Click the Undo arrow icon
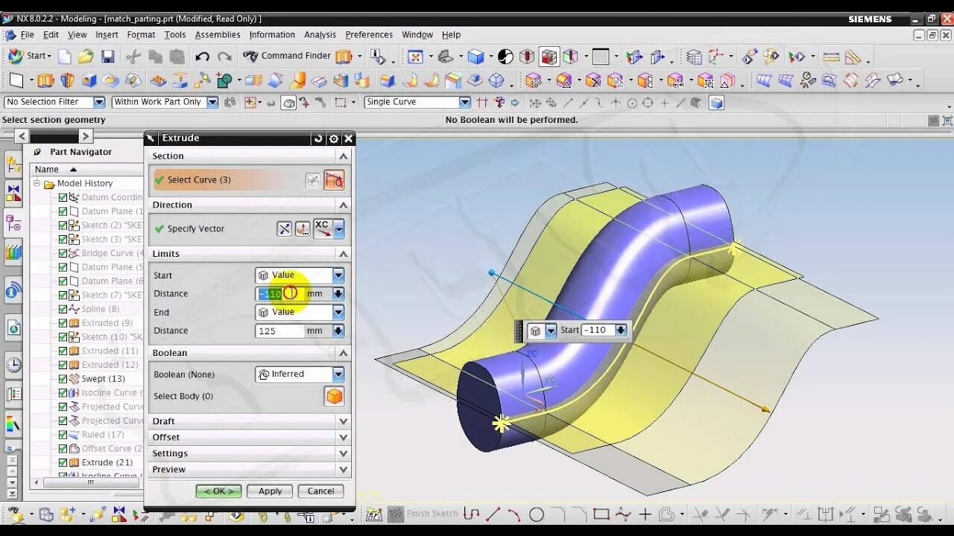954x536 pixels. (202, 57)
